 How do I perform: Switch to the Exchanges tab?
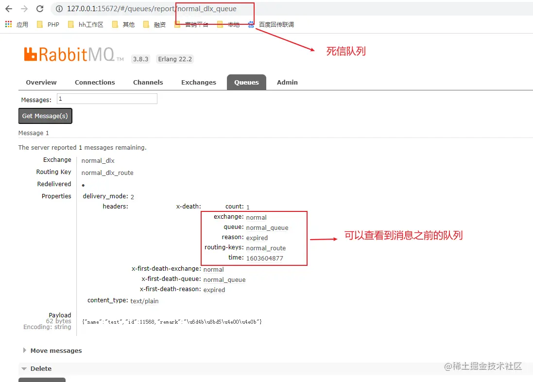pyautogui.click(x=199, y=82)
